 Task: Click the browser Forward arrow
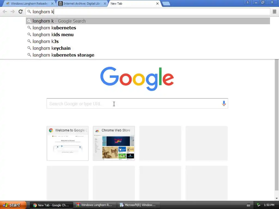coord(13,12)
